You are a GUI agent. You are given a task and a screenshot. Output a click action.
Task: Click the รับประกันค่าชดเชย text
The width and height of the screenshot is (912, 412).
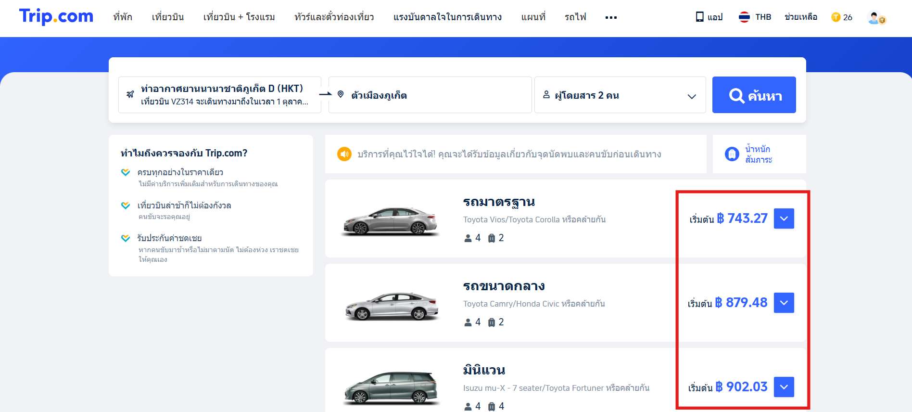pos(169,238)
